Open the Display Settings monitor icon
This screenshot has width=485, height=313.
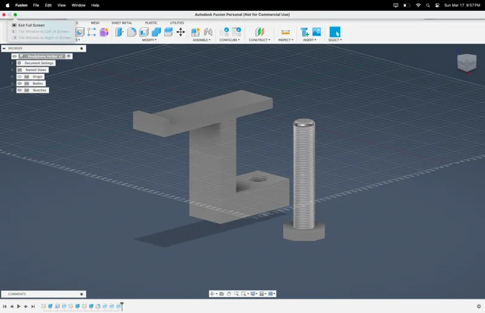(253, 294)
